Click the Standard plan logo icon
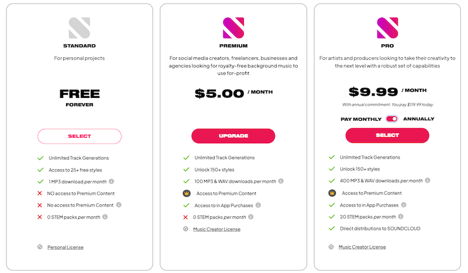 pyautogui.click(x=80, y=28)
